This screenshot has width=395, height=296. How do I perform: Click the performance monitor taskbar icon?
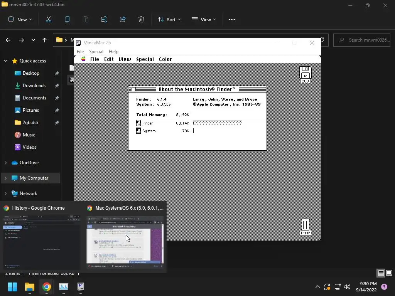coord(64,287)
